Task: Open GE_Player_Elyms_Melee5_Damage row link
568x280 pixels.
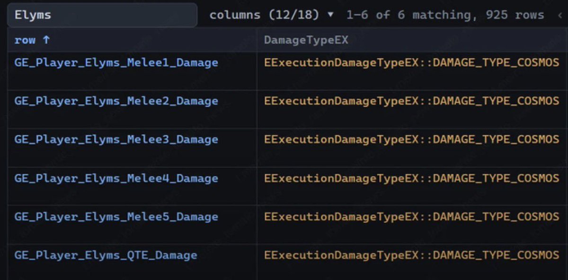Action: tap(116, 217)
